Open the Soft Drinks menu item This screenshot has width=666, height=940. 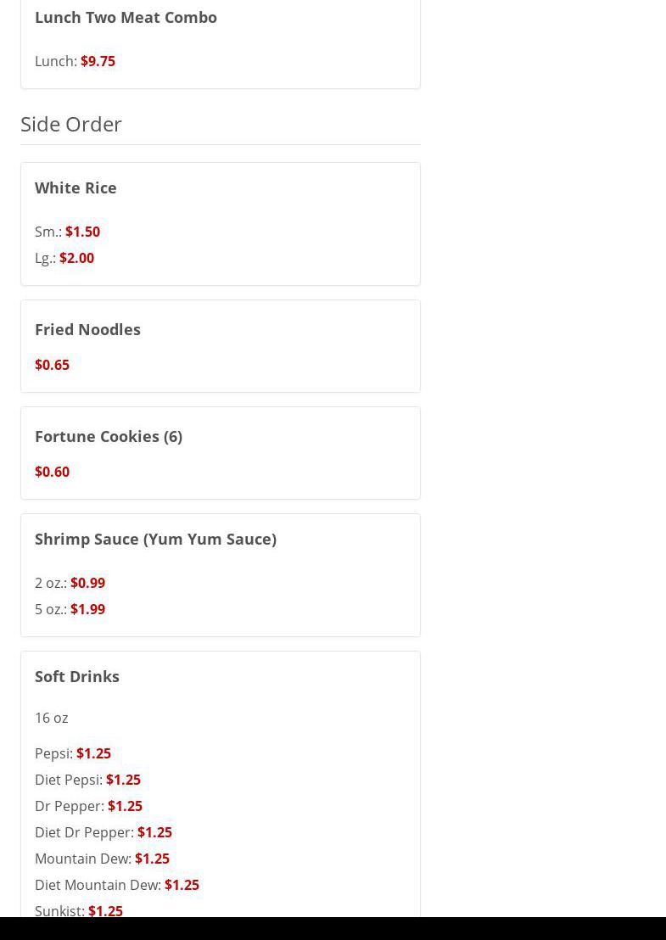tap(77, 676)
